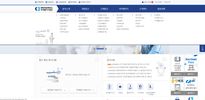Select 사무정보 in the 종목소개 submenu
Viewport: 205px width, 100px height.
(x=63, y=18)
